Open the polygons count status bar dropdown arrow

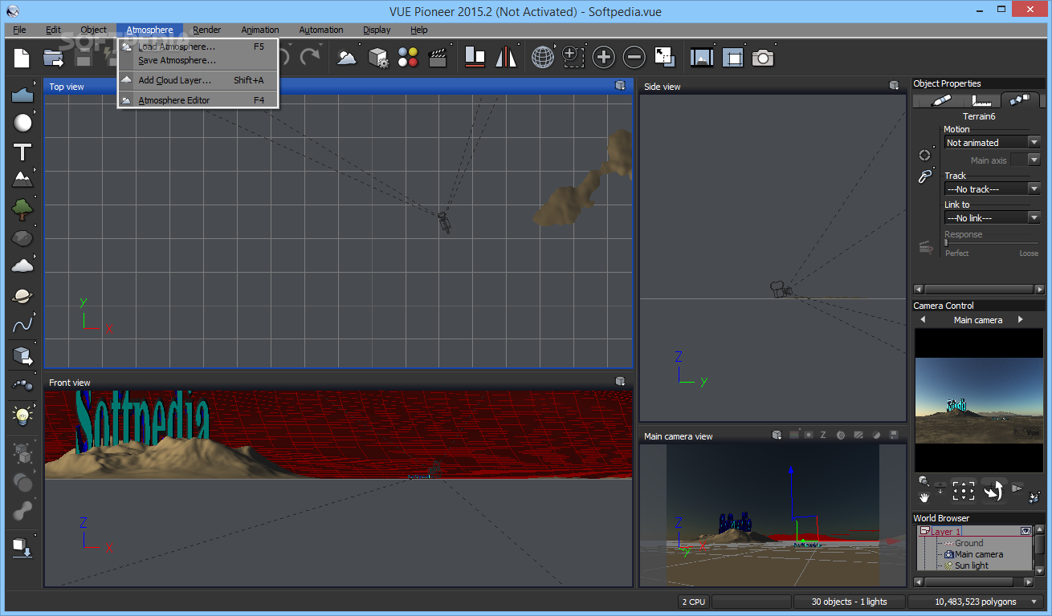coord(1033,602)
